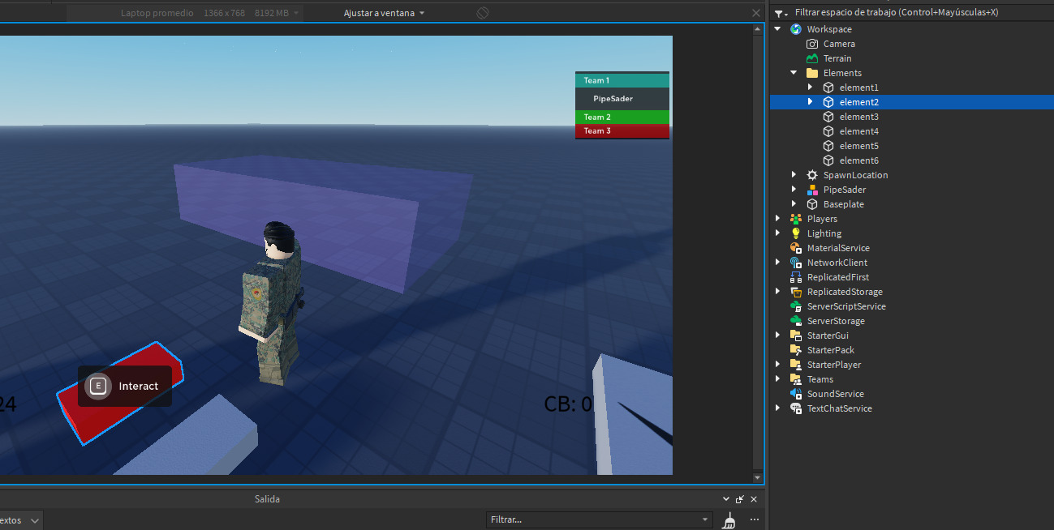Screen dimensions: 1054x530
Task: Open the output options menu with three dots
Action: [754, 519]
